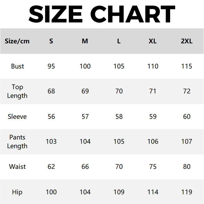Select Top Length value 71 for XL
Viewport: 204px width, 204px height.
tap(153, 91)
